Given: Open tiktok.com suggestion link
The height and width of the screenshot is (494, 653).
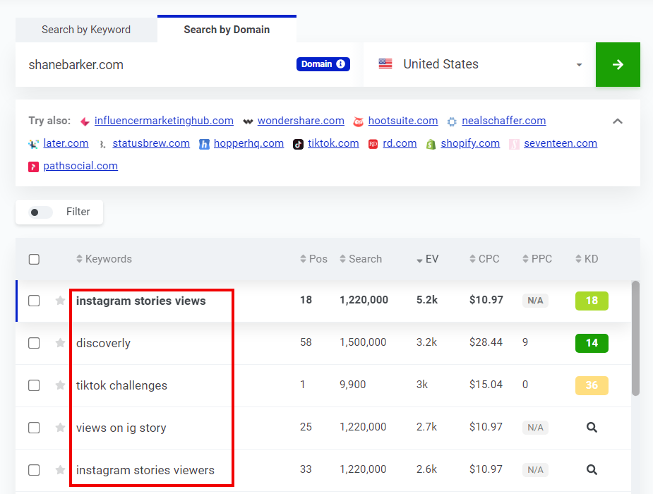Looking at the screenshot, I should (x=333, y=143).
